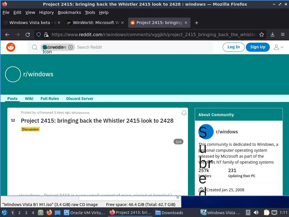Switch to Windows Vista taskbar window

(x=220, y=212)
